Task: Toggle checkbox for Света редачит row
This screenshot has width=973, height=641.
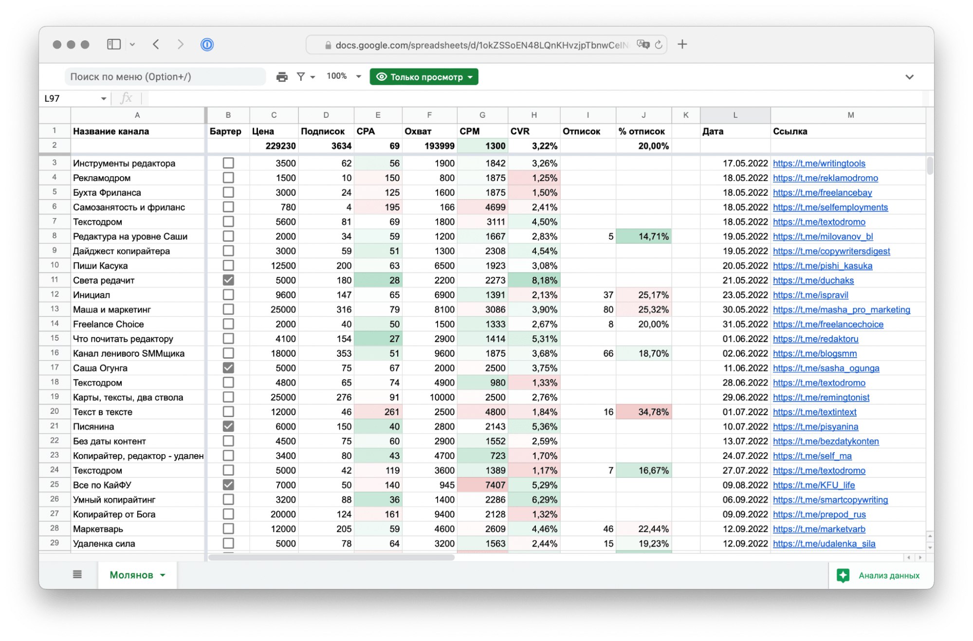Action: [x=227, y=280]
